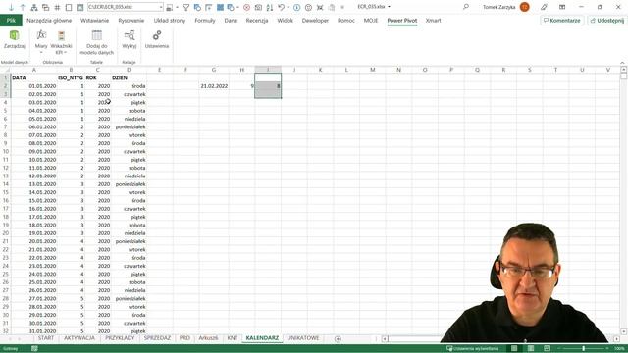Viewport: 628px width, 353px height.
Task: Switch to Page Layout view in status bar
Action: [531, 349]
